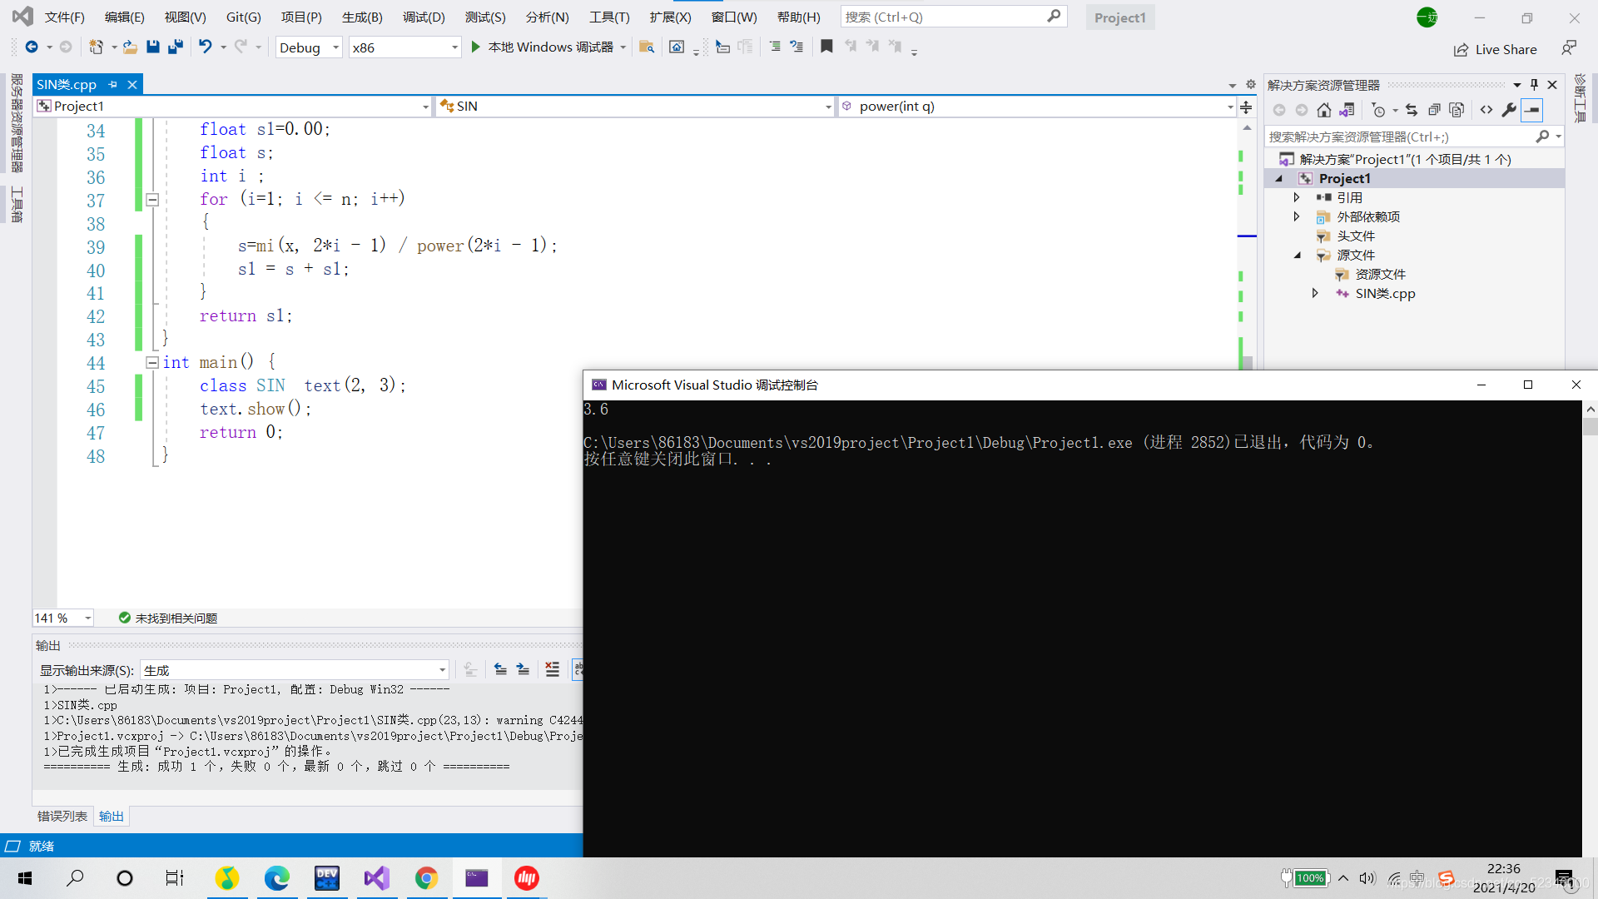Start the 本地 Windows 调试器 debugger

click(542, 47)
